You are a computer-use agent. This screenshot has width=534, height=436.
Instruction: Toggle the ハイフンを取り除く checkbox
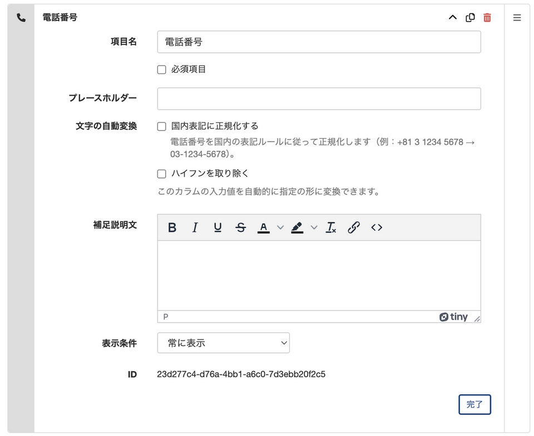[162, 174]
